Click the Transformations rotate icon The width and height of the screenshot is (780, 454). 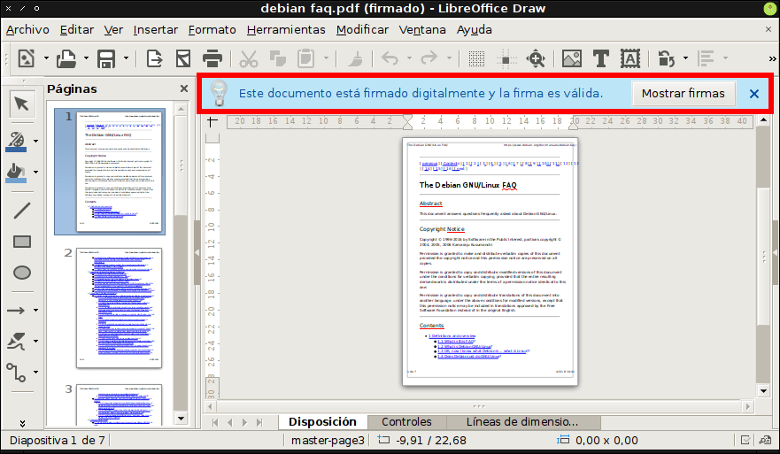pyautogui.click(x=666, y=58)
